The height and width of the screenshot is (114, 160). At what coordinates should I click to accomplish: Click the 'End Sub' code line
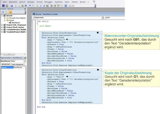pos(41,107)
